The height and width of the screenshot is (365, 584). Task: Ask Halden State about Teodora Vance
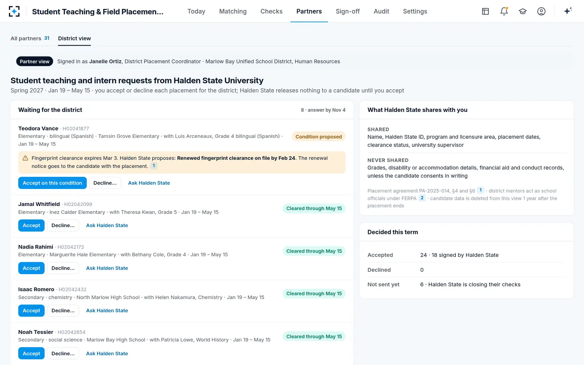click(149, 183)
